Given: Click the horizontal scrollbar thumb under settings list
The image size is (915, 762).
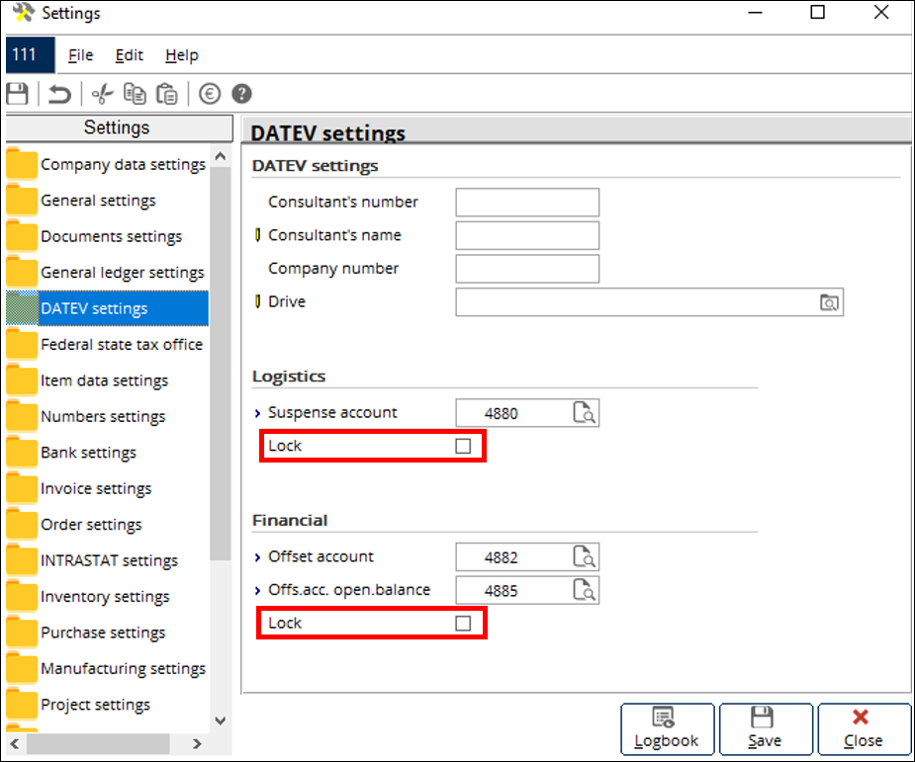Looking at the screenshot, I should point(98,743).
